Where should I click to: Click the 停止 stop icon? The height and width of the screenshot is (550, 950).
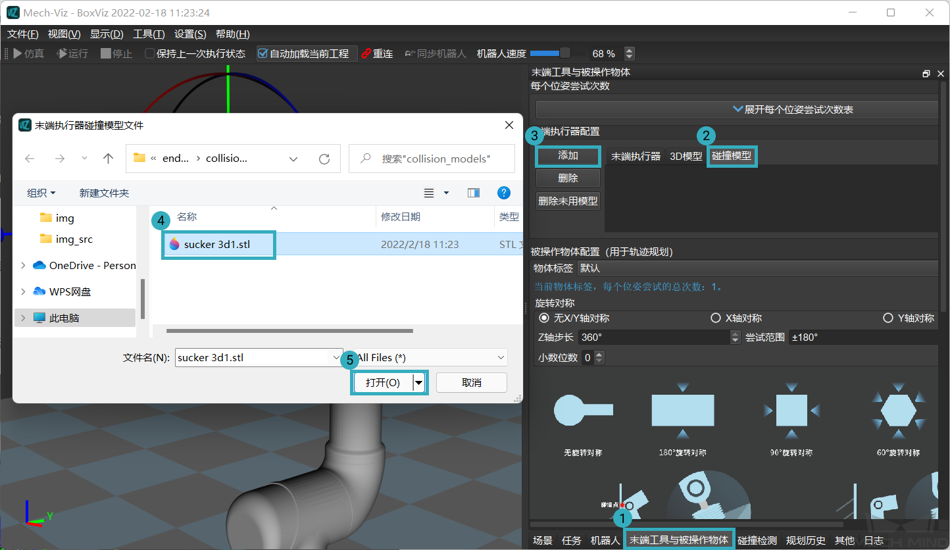pyautogui.click(x=105, y=54)
